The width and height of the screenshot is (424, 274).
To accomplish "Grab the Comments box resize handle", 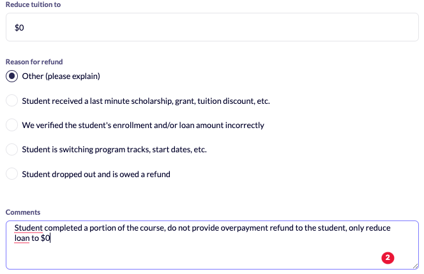I will point(415,266).
